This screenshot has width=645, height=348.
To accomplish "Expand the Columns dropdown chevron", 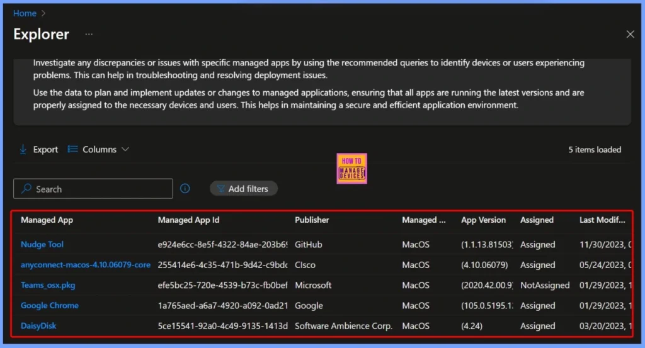I will (125, 149).
